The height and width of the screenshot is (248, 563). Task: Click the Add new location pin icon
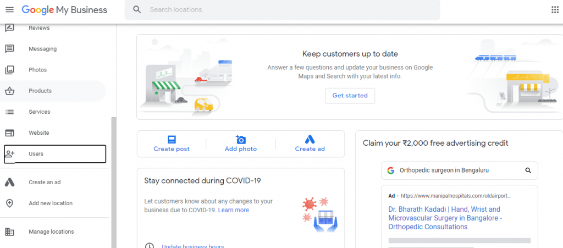(x=10, y=203)
